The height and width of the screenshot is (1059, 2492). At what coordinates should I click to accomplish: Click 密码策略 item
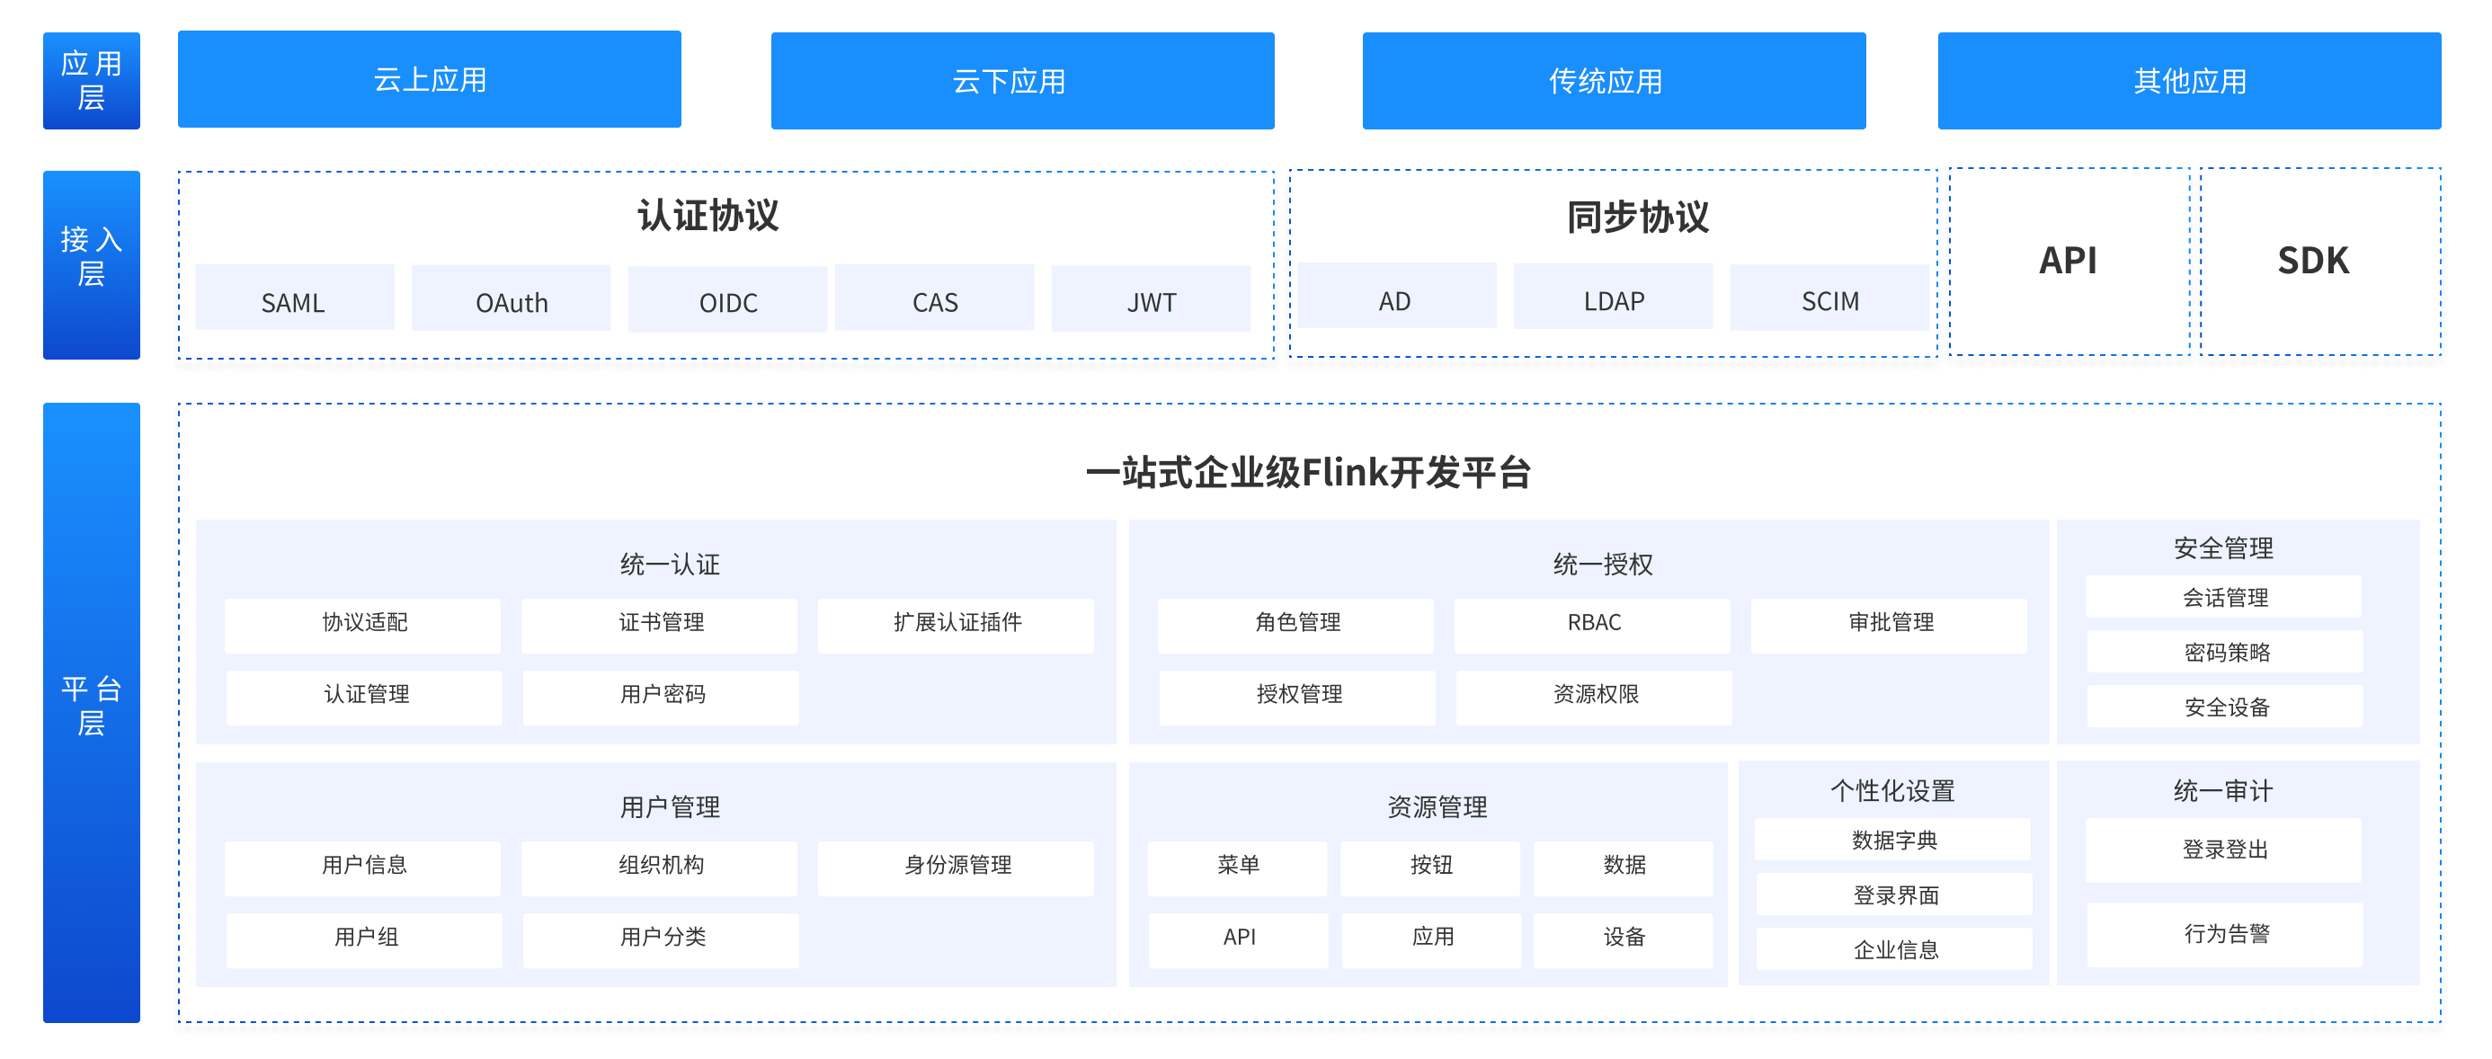click(2225, 652)
